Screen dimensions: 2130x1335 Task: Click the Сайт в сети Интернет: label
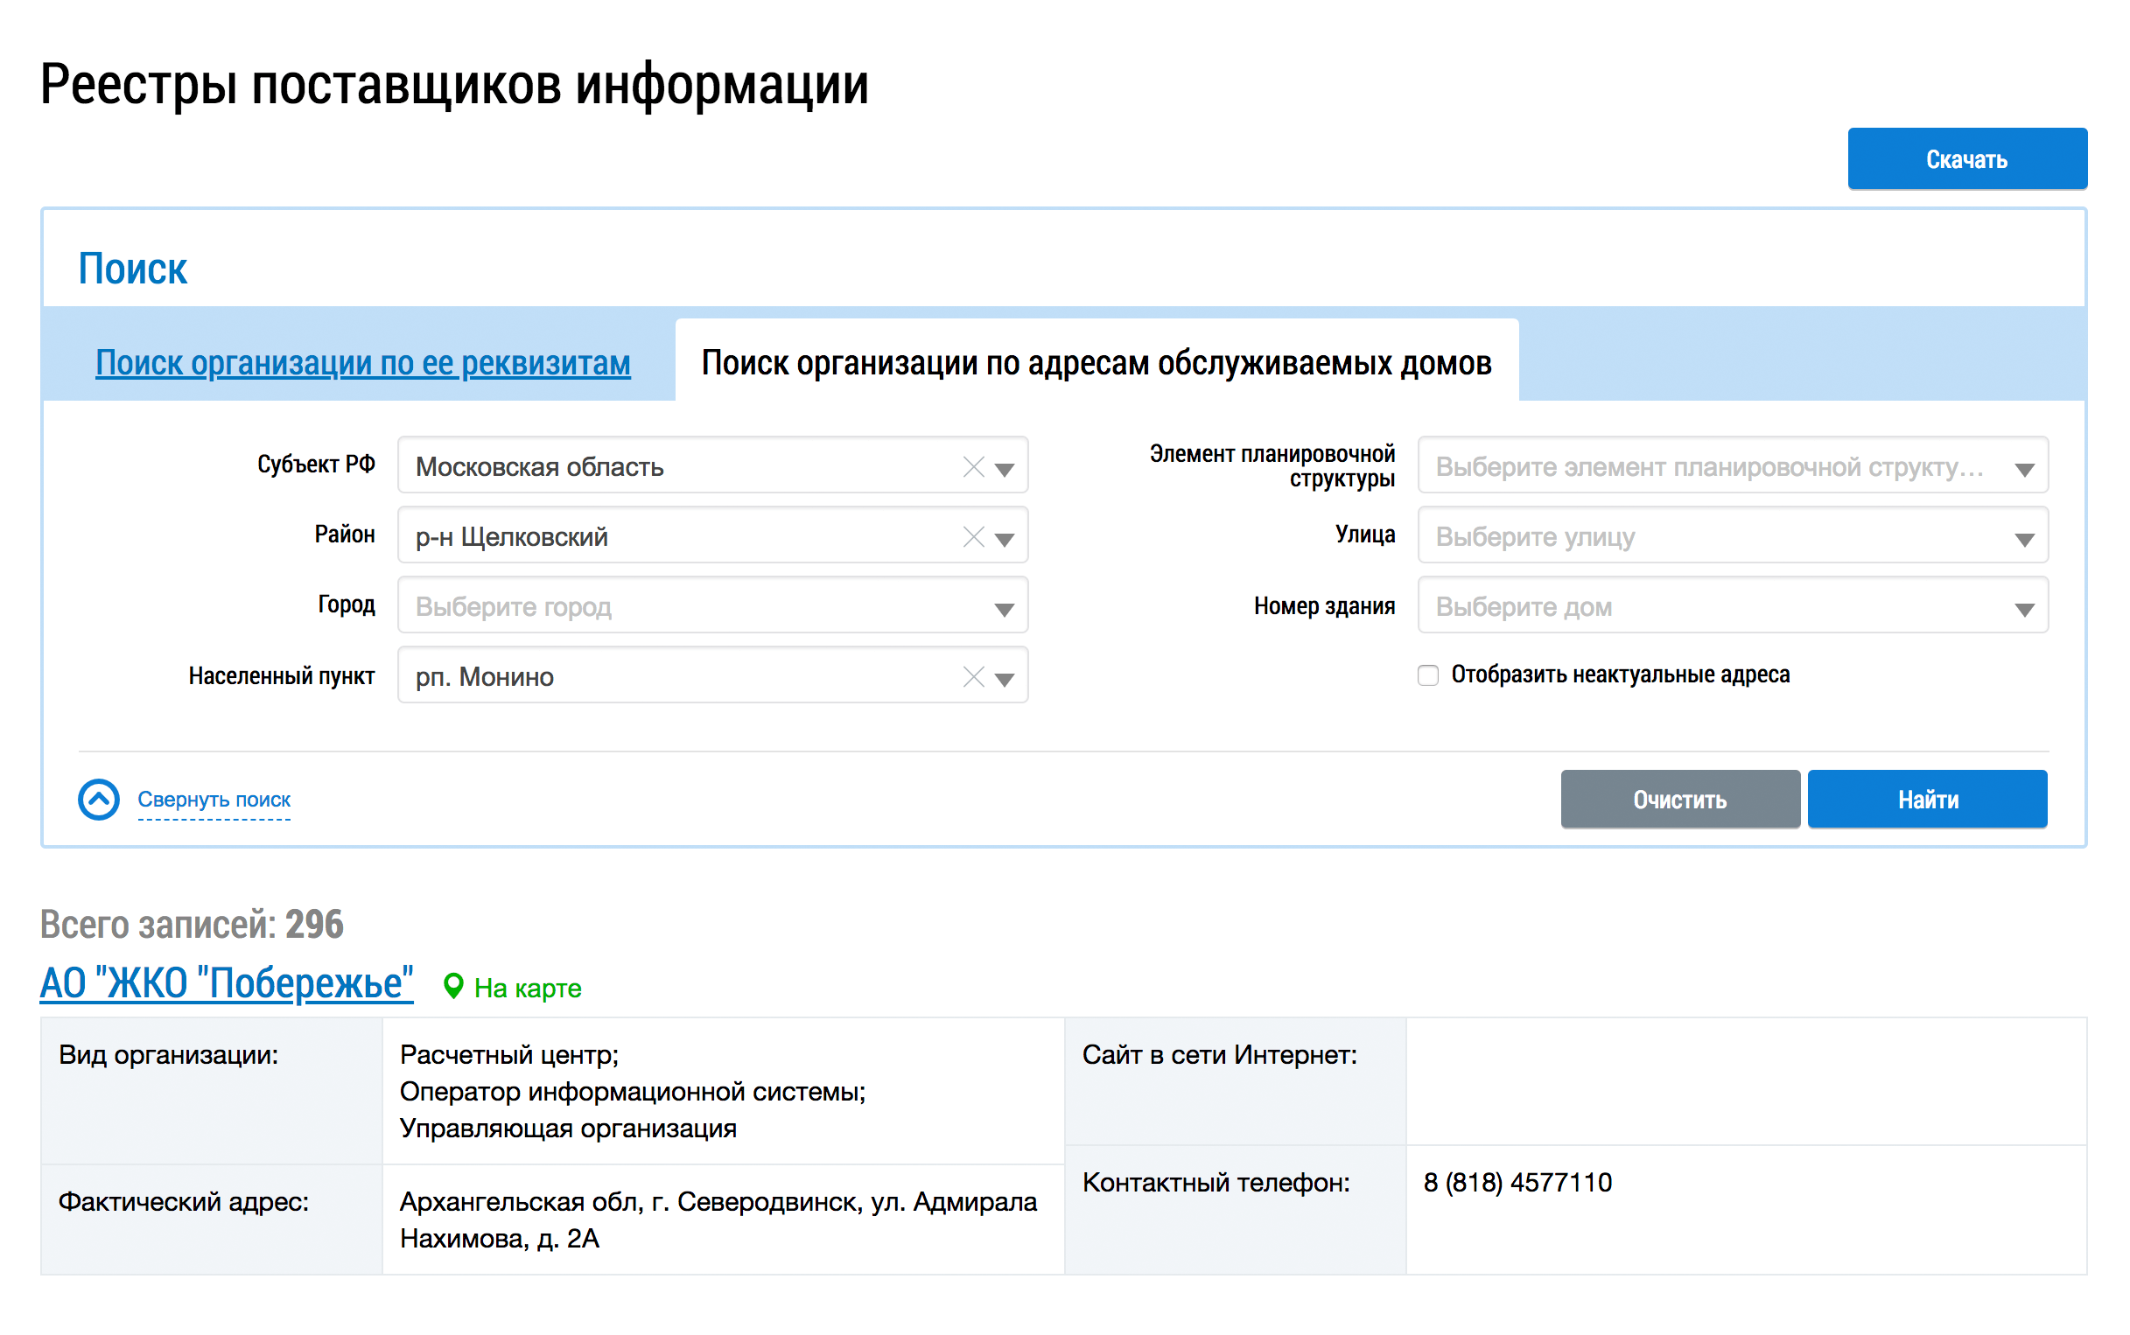coord(1219,1054)
